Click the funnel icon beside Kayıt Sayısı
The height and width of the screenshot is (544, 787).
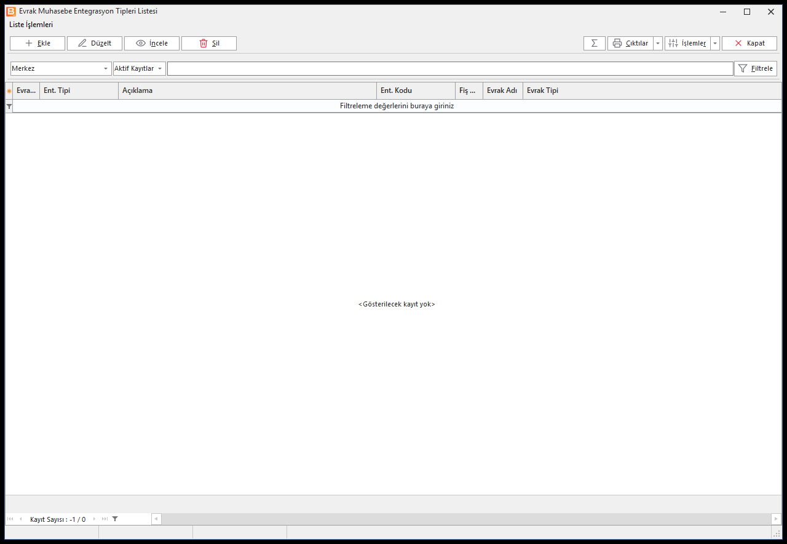[115, 519]
